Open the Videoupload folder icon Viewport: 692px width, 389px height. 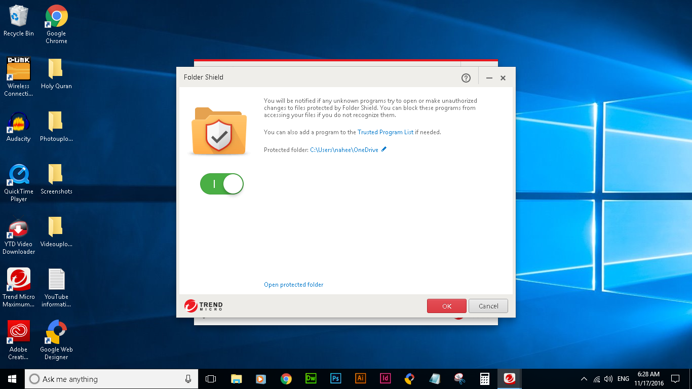(x=56, y=231)
